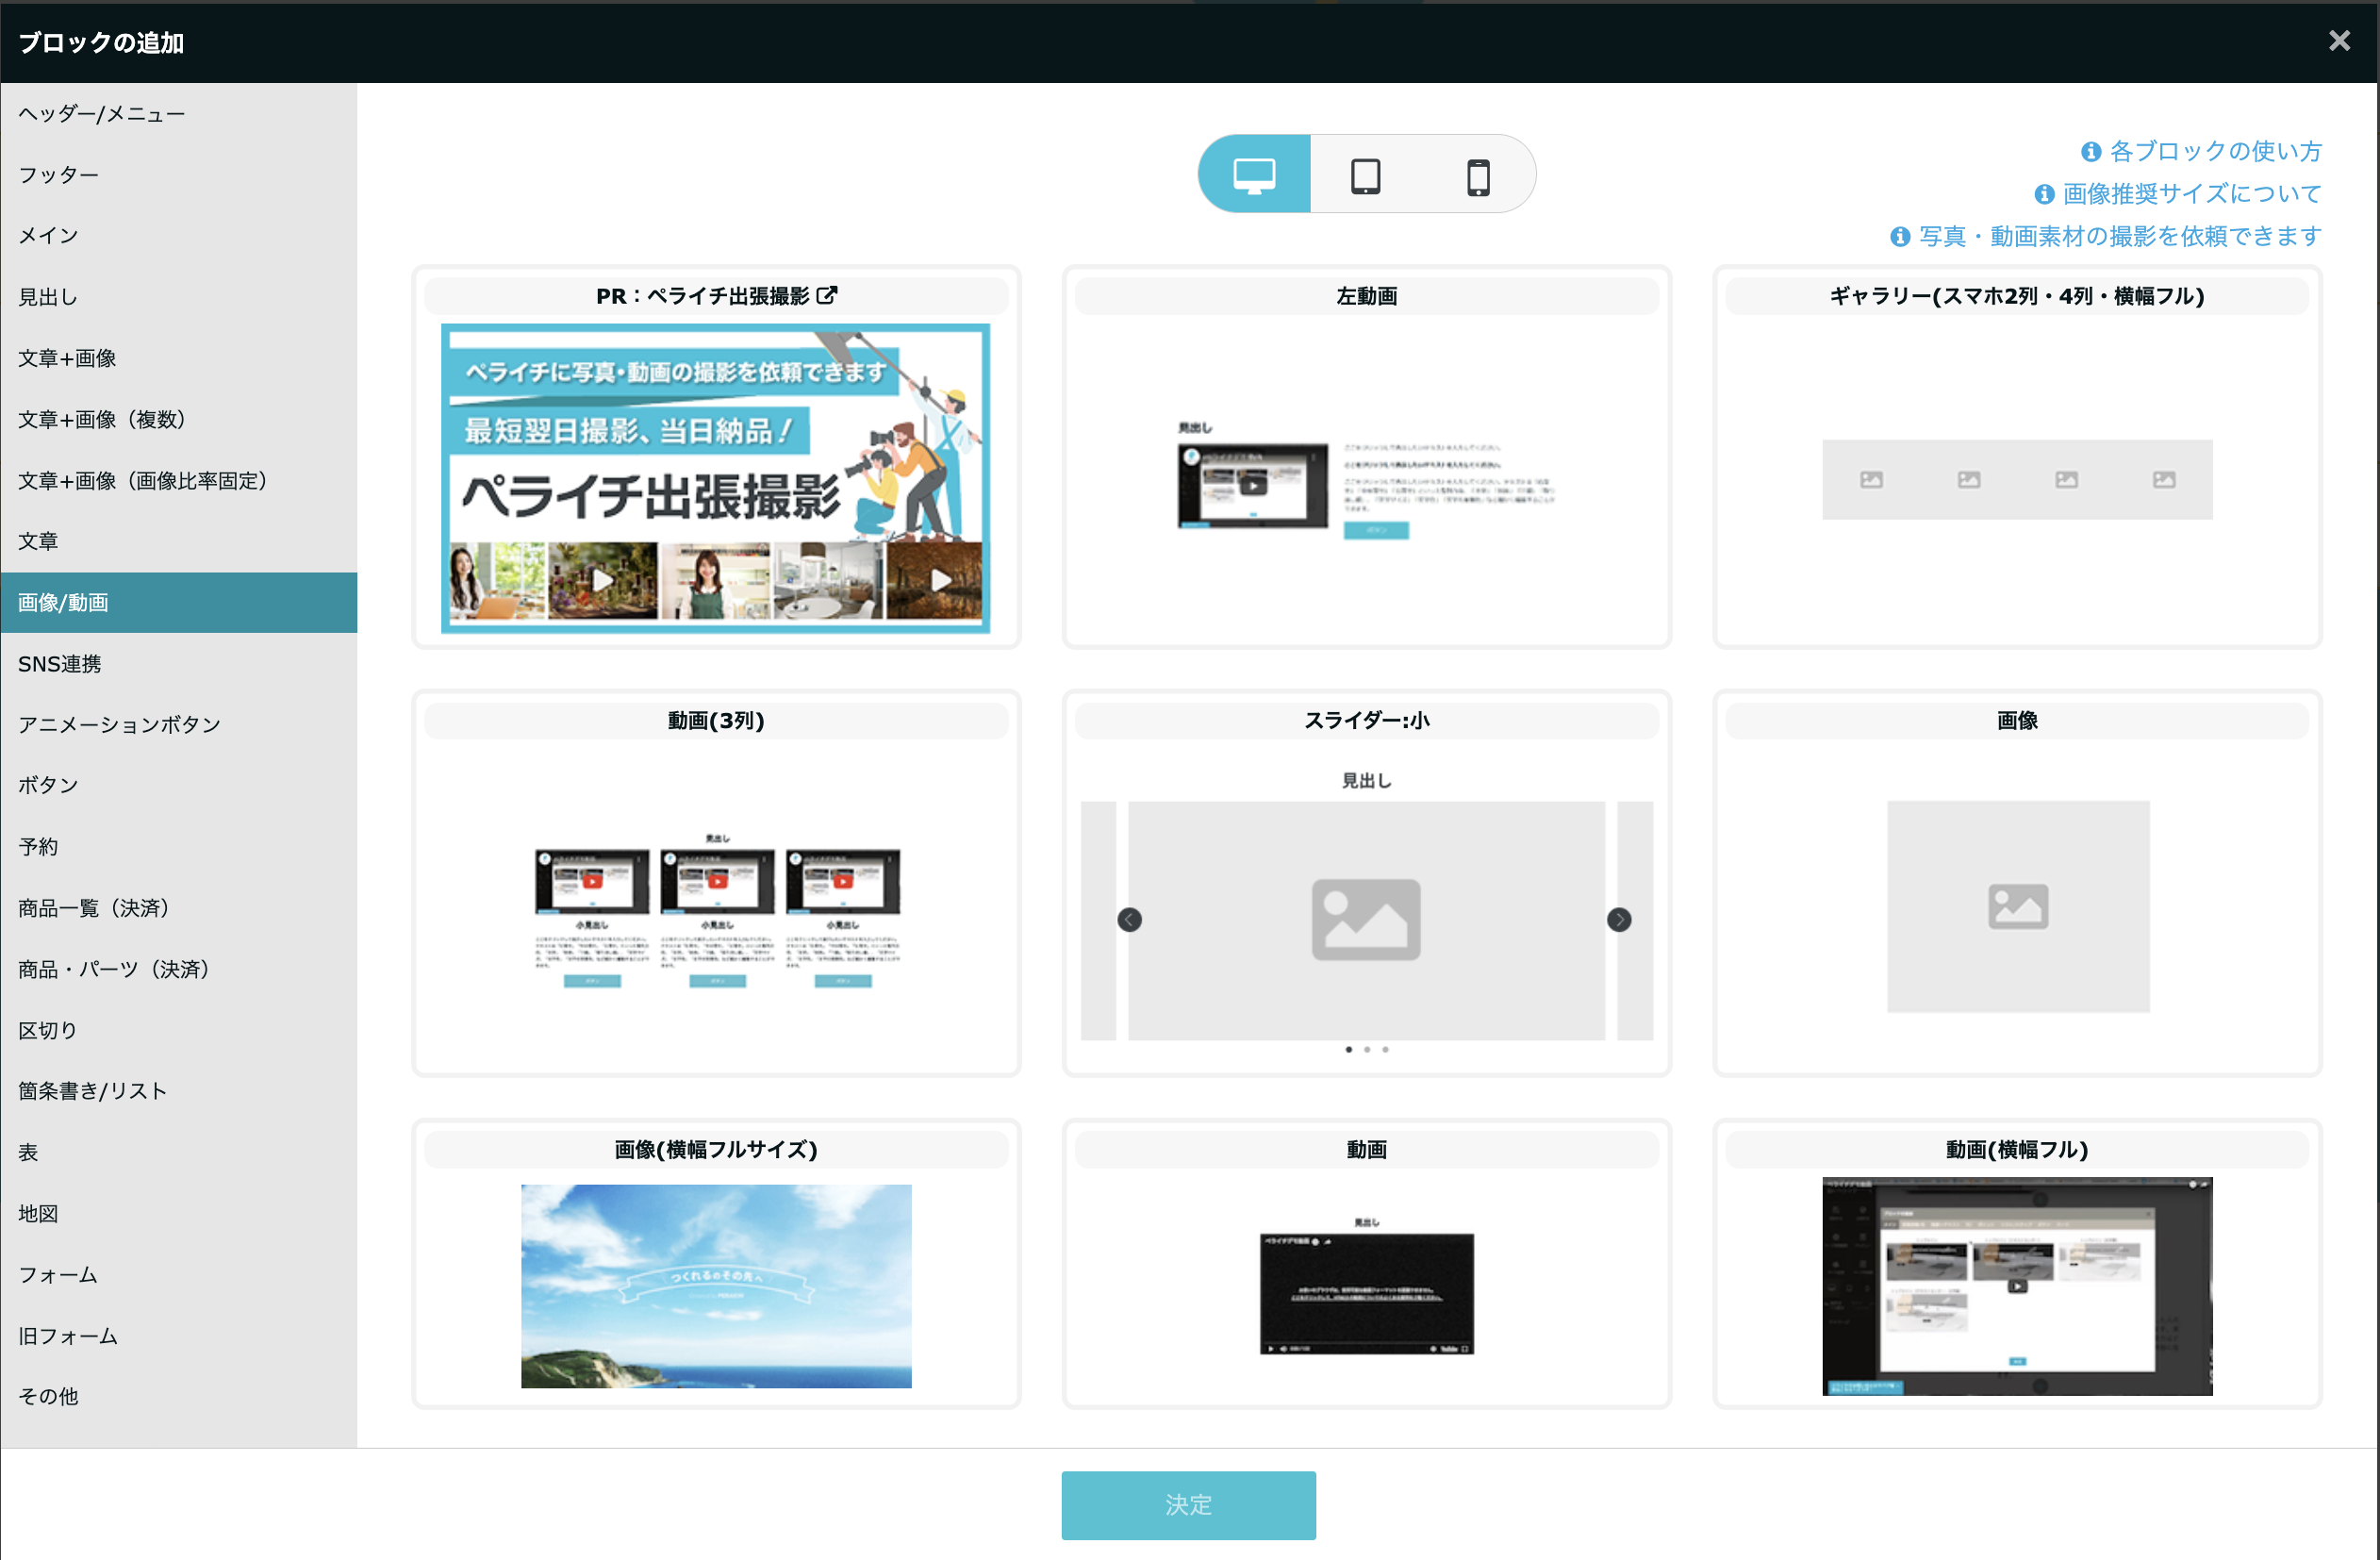The height and width of the screenshot is (1560, 2380).
Task: Choose the フォーム category
Action: [58, 1275]
